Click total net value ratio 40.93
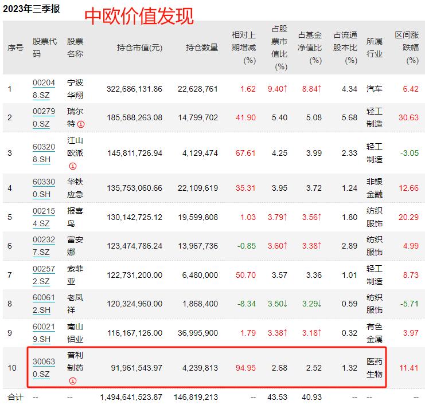 tap(311, 397)
